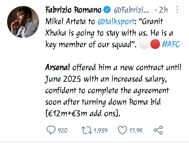This screenshot has height=143, width=189.
Task: Open Fabrizio Romano's profile picture
Action: [x=23, y=22]
